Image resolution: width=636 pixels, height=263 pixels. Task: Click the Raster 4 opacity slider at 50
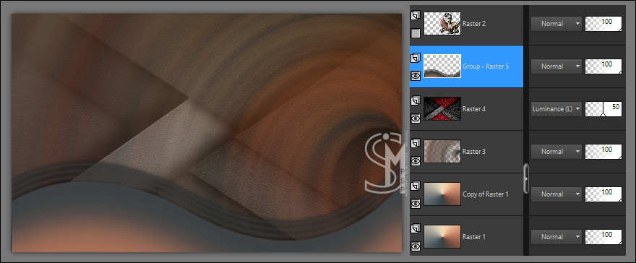click(x=603, y=109)
